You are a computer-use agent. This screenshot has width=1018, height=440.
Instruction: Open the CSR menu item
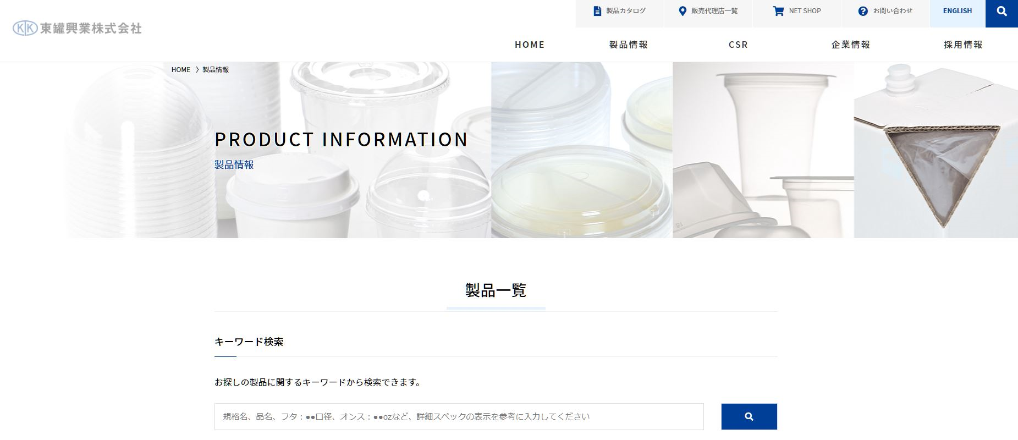[738, 45]
